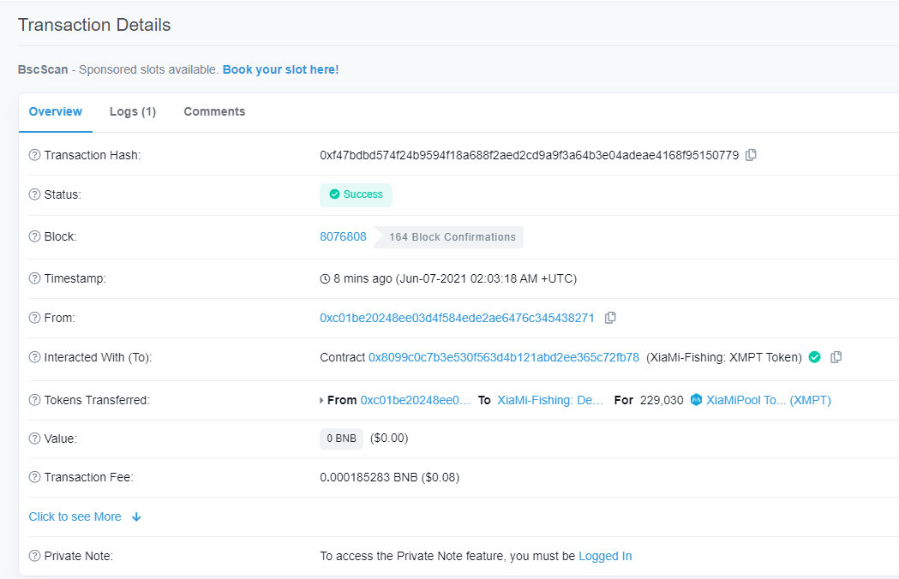Screen dimensions: 899x579
Task: Click help icon beside Transaction Hash
Action: click(x=34, y=155)
